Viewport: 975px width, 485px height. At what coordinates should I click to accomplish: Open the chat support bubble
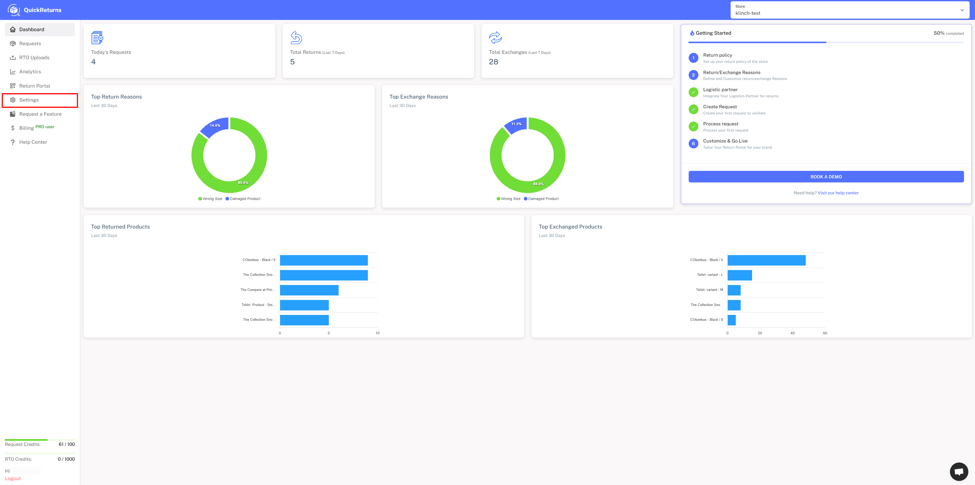pyautogui.click(x=959, y=471)
